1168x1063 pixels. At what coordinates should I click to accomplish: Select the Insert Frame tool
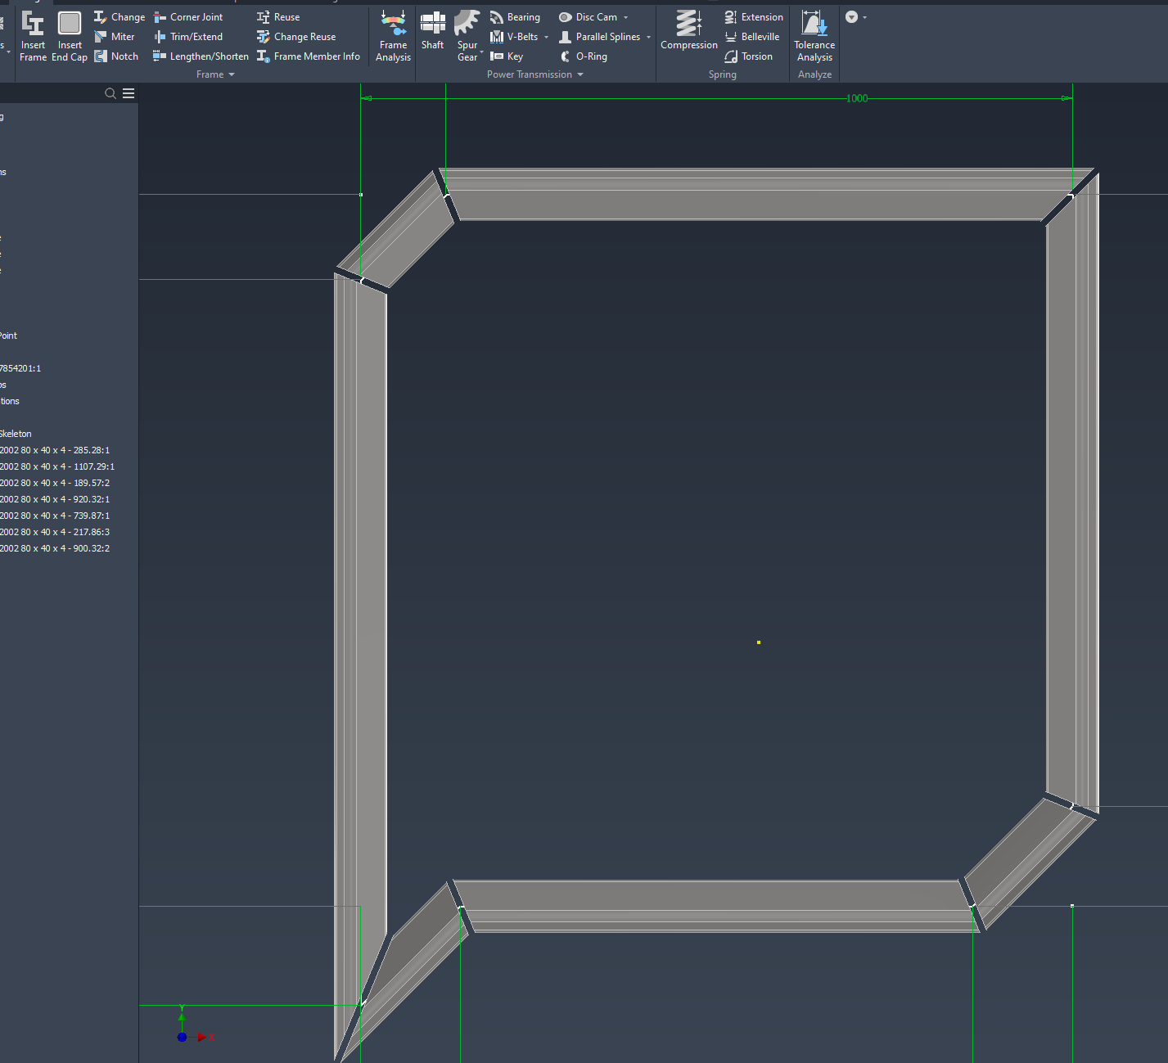pyautogui.click(x=33, y=36)
